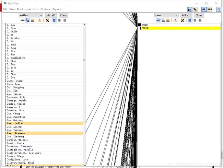Select author Cao, Ding-feng
The image size is (223, 168).
45,117
